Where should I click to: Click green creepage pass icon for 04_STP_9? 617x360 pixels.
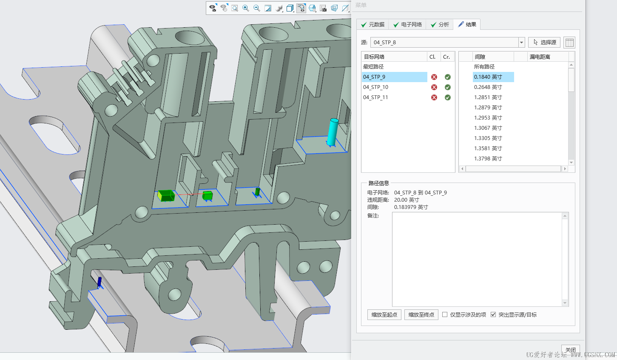pos(448,77)
